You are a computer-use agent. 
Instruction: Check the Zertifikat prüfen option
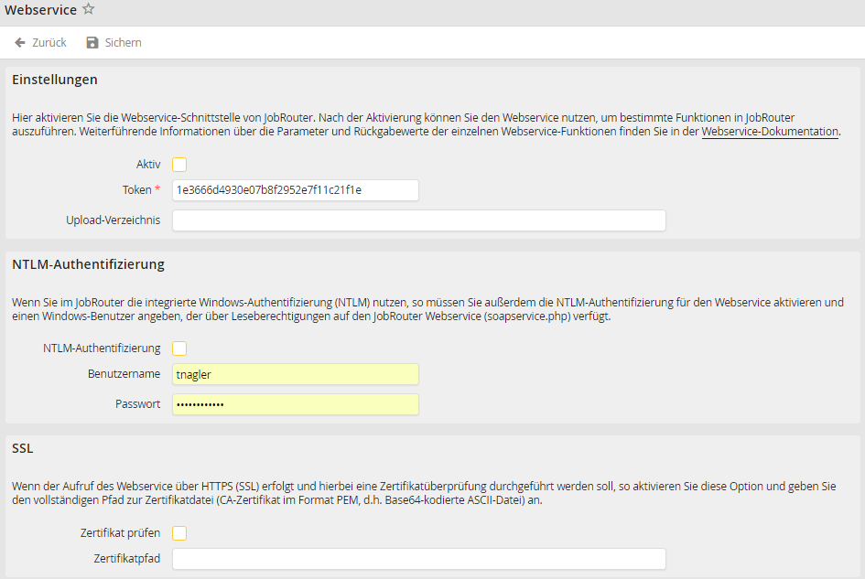coord(179,533)
